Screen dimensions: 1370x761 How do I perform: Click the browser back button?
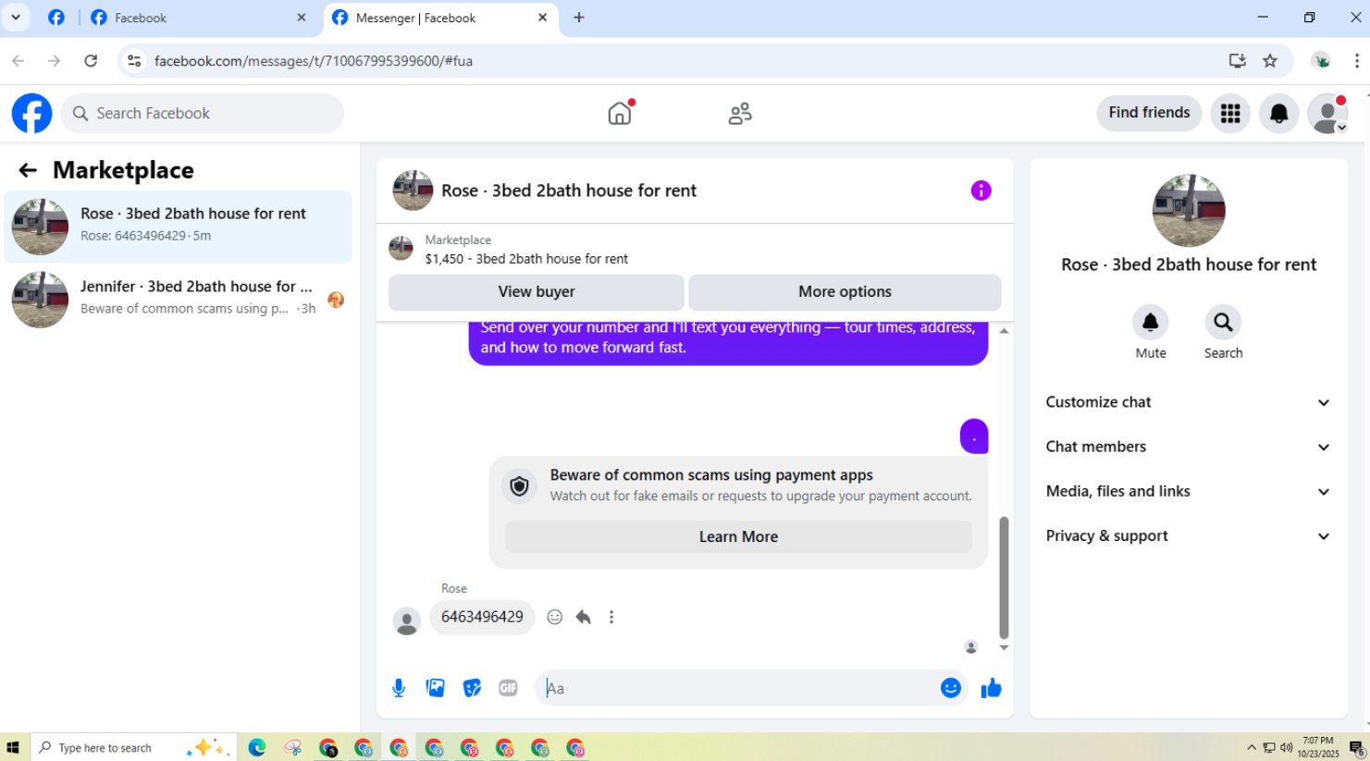click(19, 61)
